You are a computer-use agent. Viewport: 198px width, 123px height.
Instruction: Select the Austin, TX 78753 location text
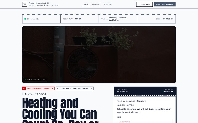point(35,94)
